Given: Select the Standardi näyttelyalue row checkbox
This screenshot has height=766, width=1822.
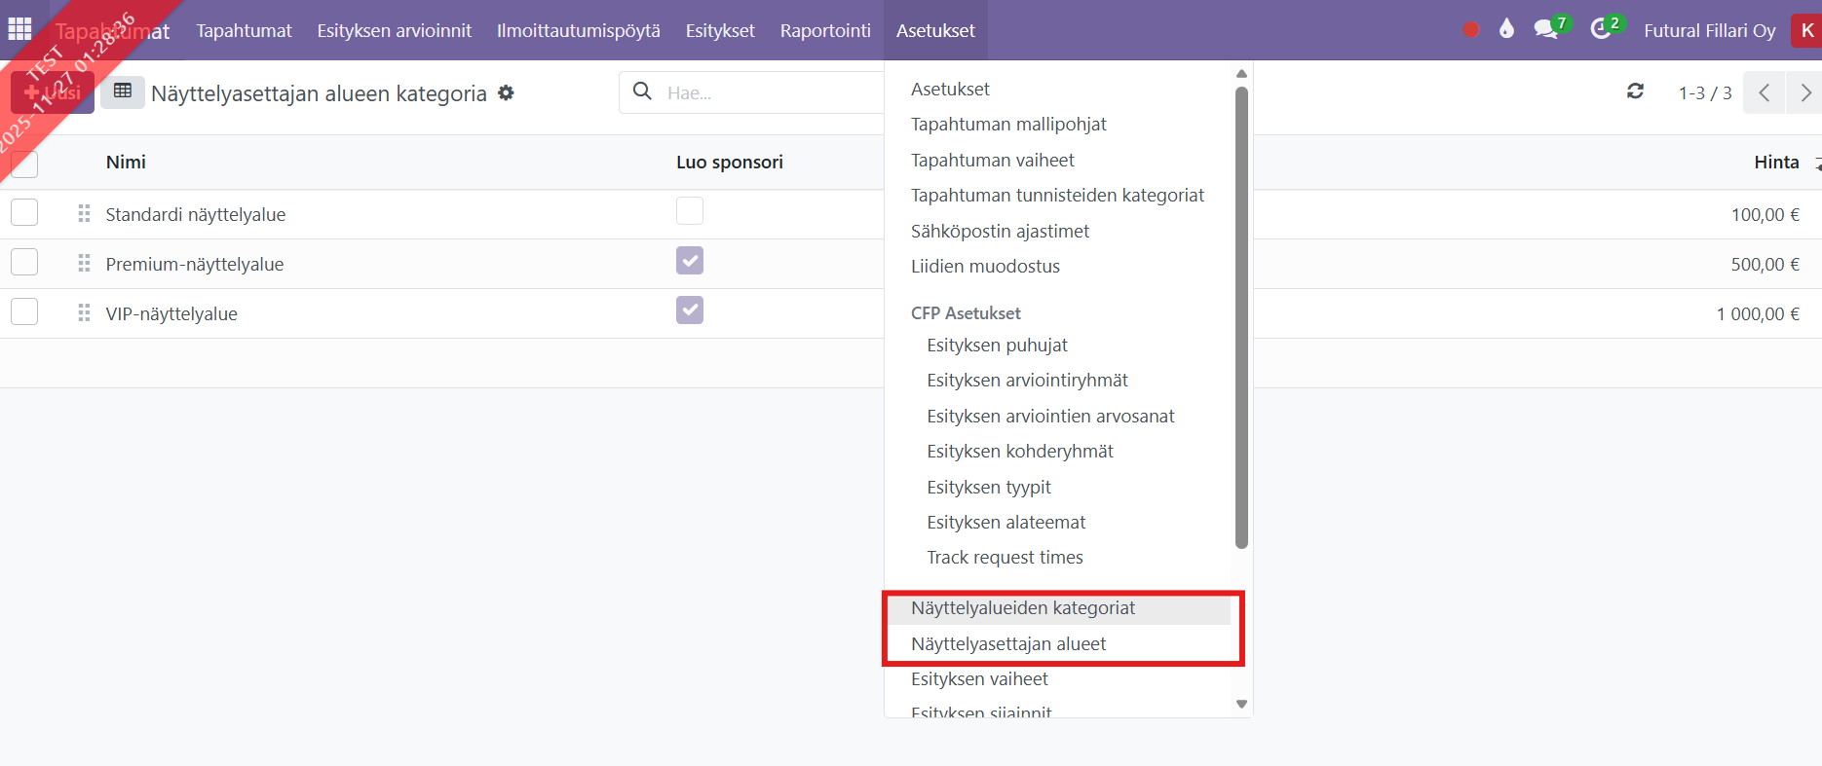Looking at the screenshot, I should [24, 213].
